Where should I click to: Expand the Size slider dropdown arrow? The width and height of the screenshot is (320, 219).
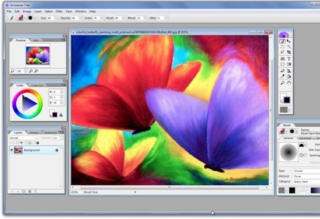pos(56,18)
